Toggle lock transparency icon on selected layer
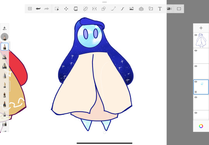The width and height of the screenshot is (209, 145). 196,92
